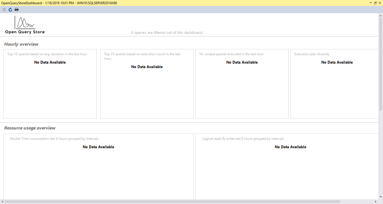Viewport: 383px width, 204px height.
Task: Click "No Data Available" under unique queries panel
Action: (242, 62)
